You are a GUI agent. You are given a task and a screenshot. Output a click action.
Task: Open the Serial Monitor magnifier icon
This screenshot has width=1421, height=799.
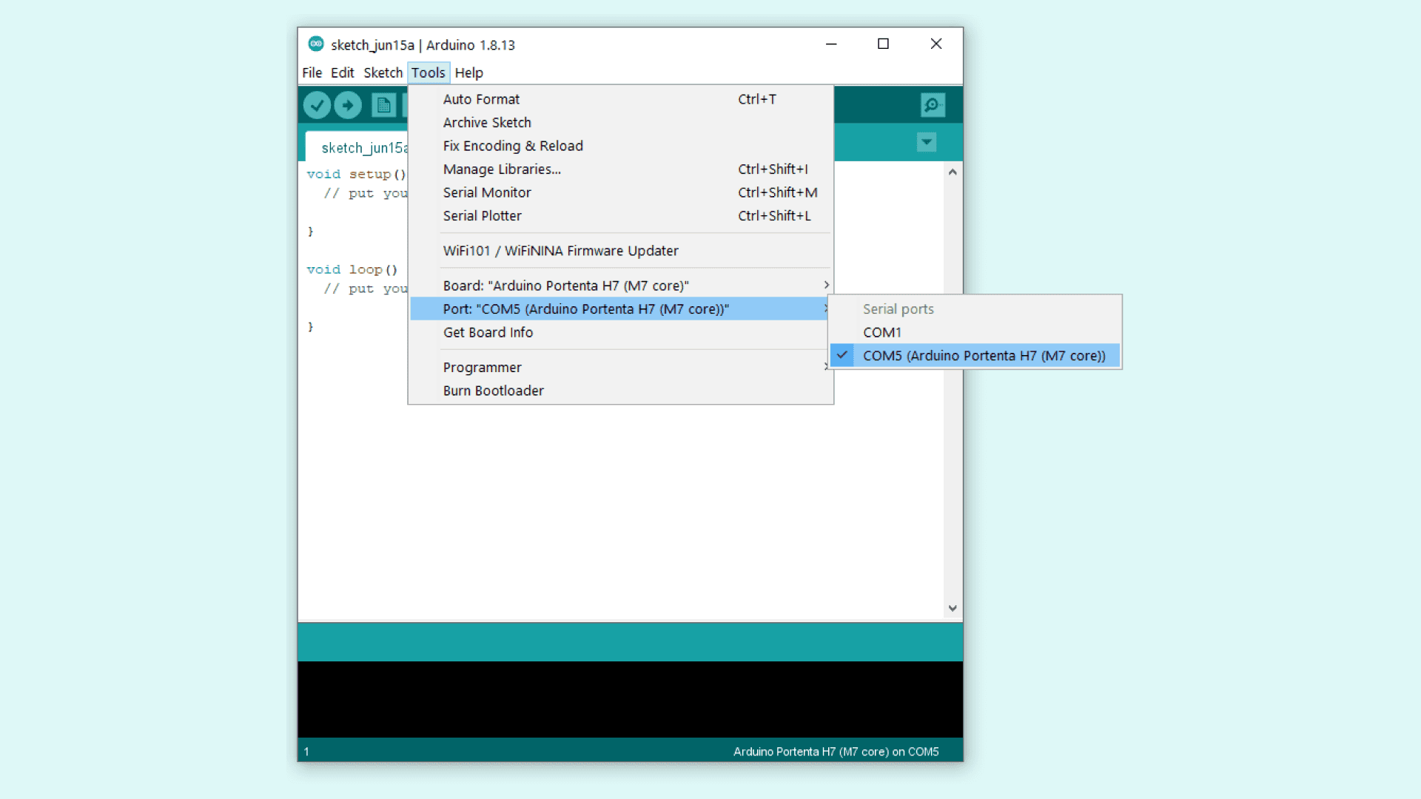click(933, 105)
